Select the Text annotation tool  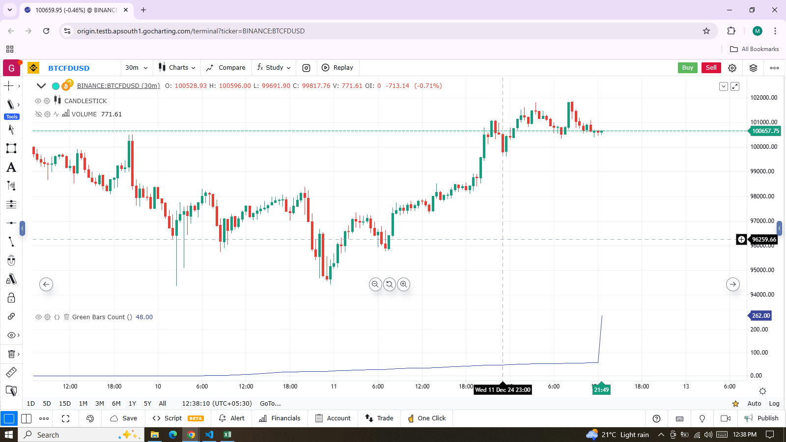pos(11,167)
